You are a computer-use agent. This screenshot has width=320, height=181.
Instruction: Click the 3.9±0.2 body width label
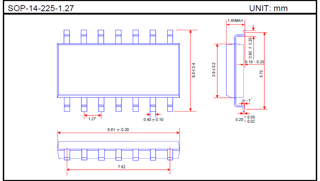point(213,69)
